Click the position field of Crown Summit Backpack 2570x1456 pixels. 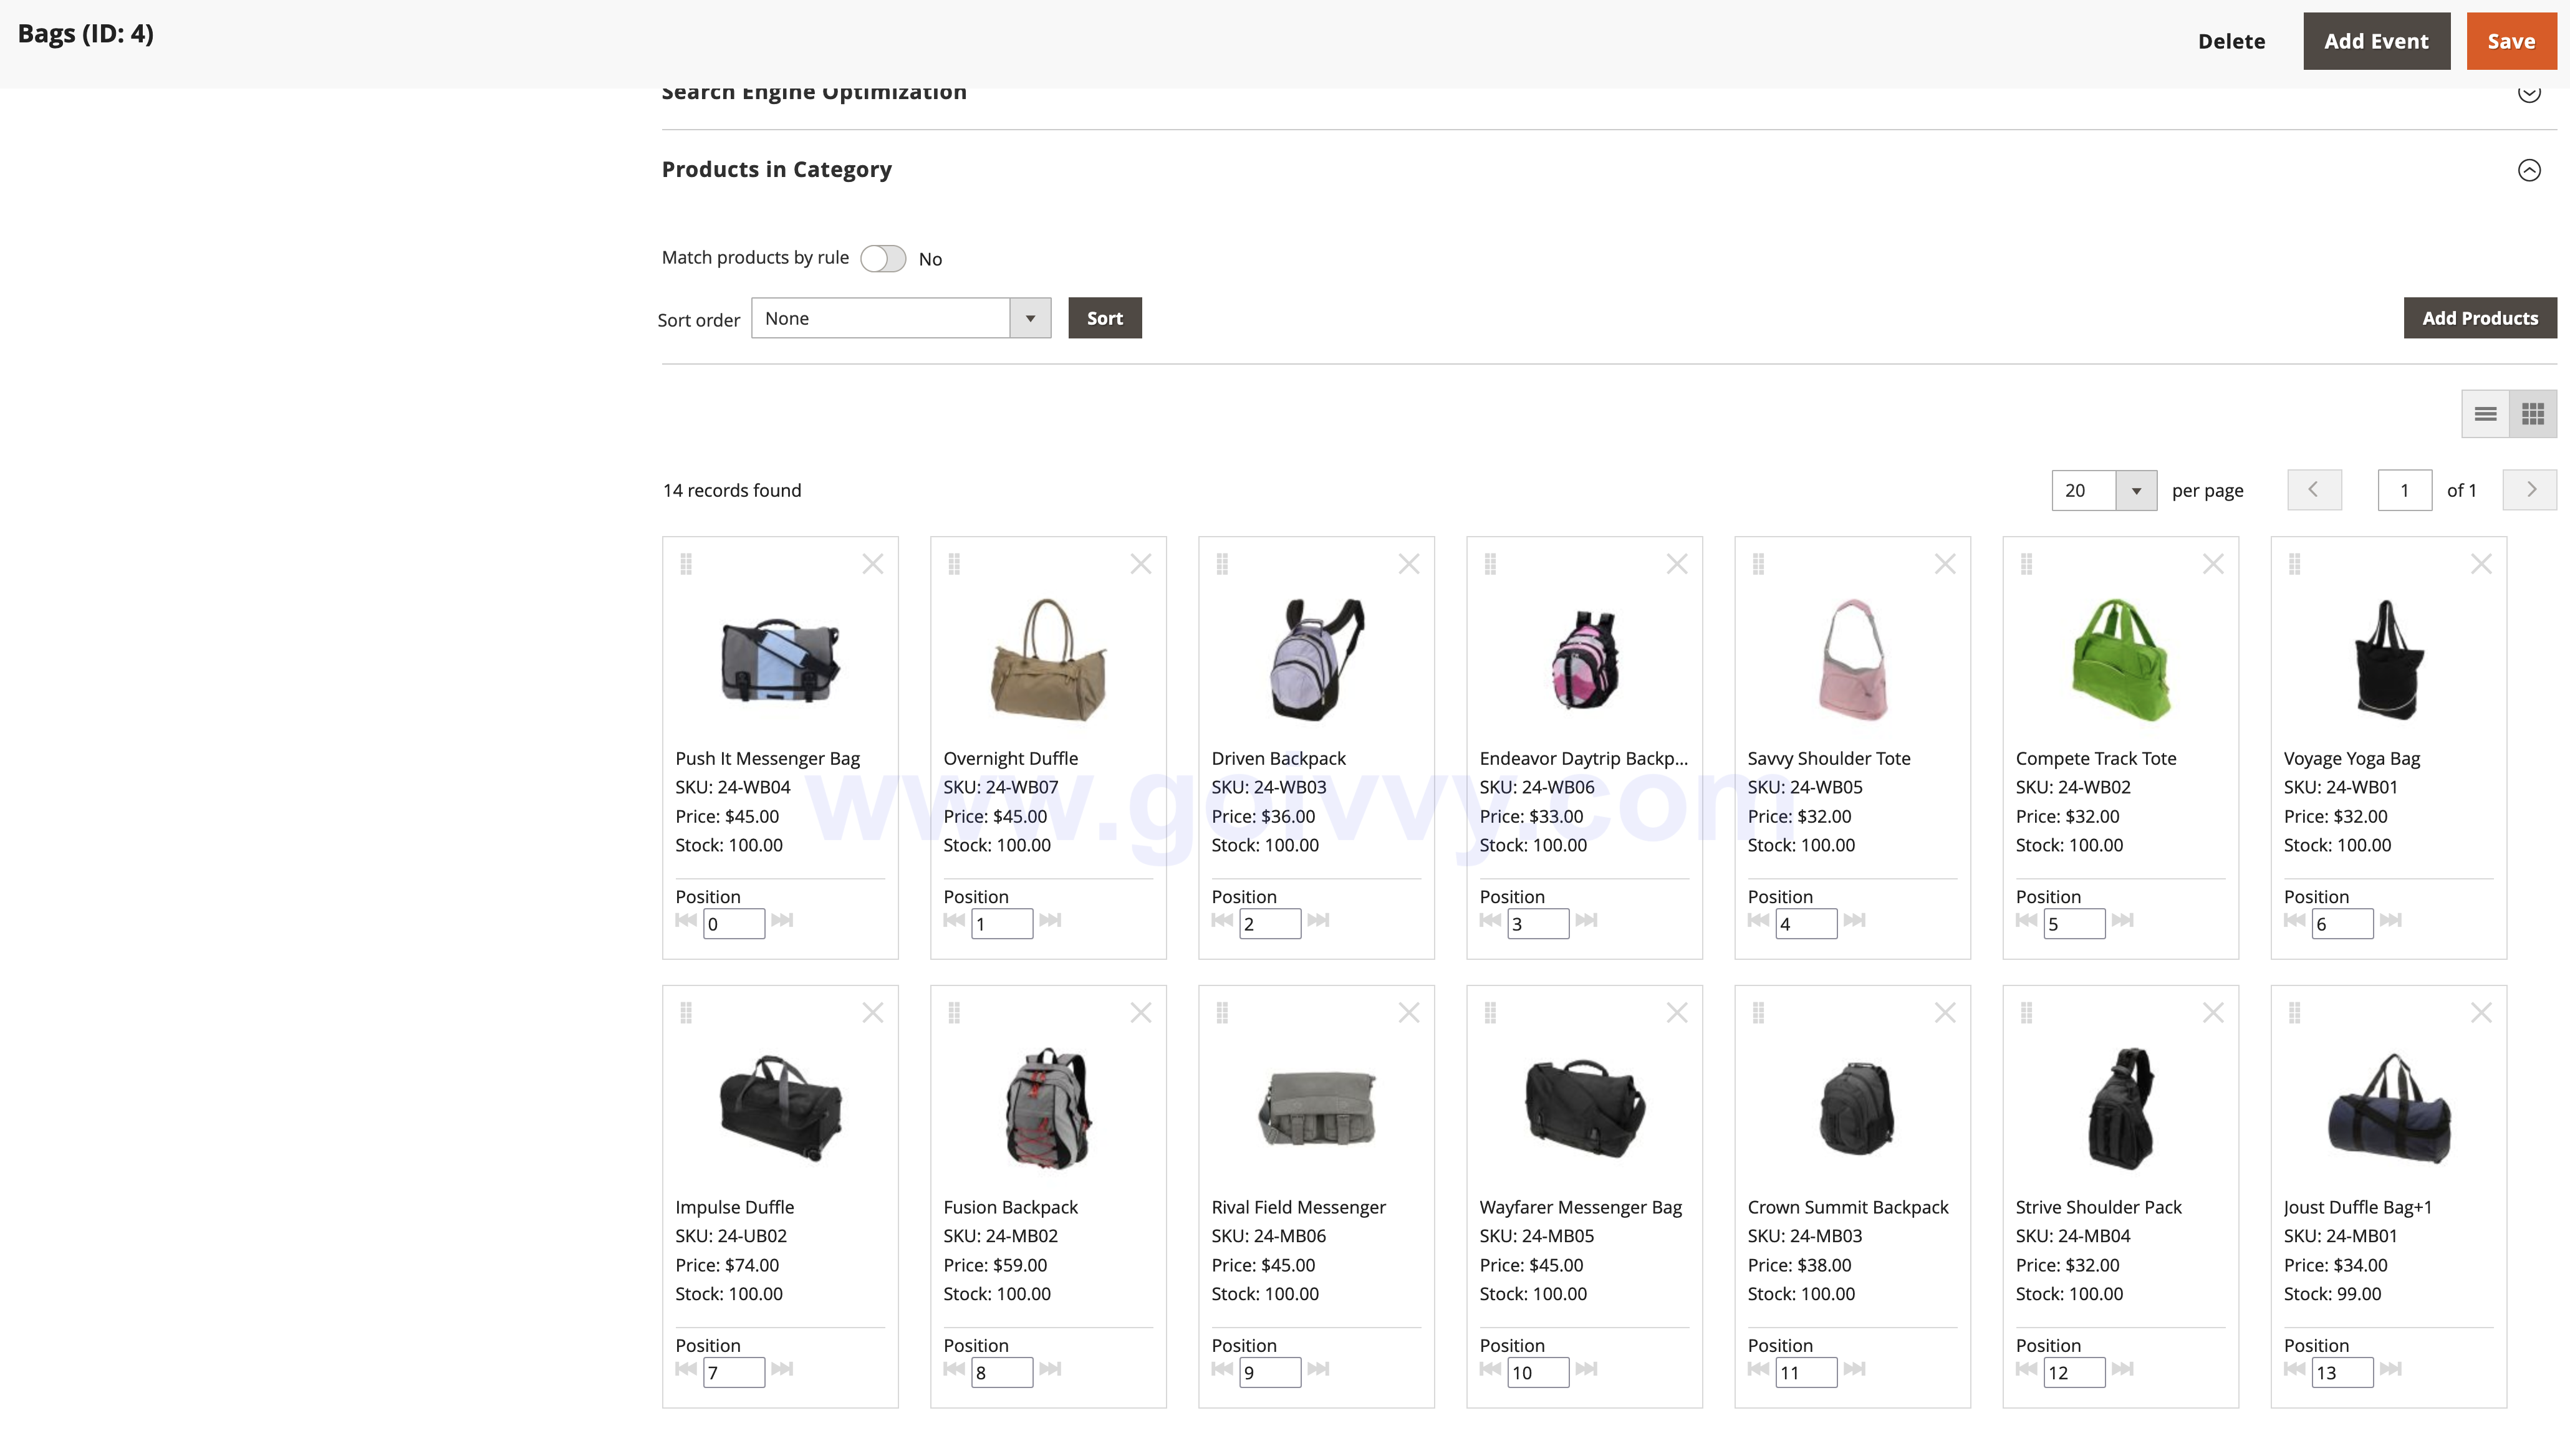click(x=1806, y=1371)
